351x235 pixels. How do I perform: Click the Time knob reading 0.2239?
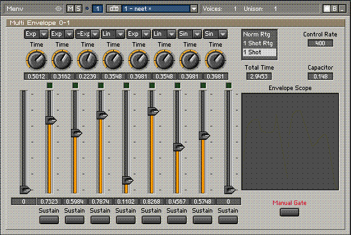point(88,59)
